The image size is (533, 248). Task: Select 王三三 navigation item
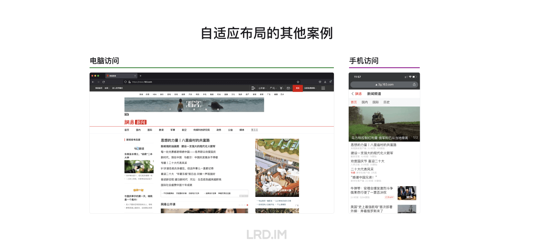pyautogui.click(x=255, y=130)
